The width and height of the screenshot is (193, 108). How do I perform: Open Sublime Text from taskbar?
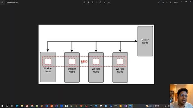click(x=42, y=106)
